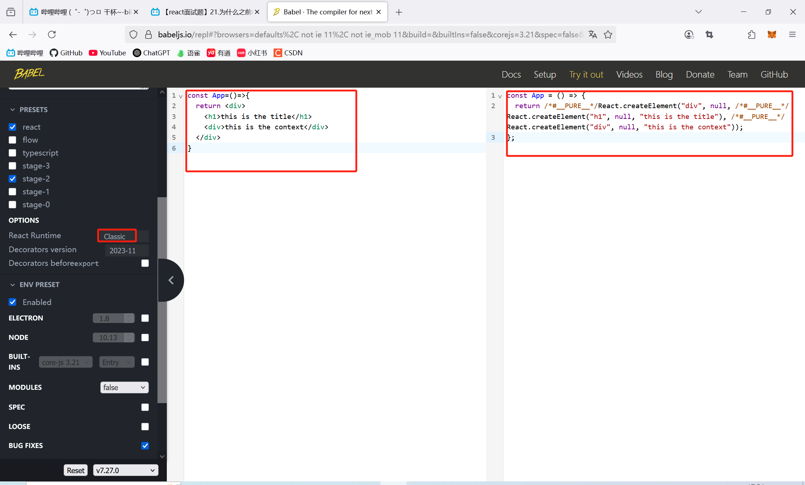The height and width of the screenshot is (485, 805).
Task: Toggle the Decorators beforeexport checkbox
Action: pyautogui.click(x=145, y=263)
